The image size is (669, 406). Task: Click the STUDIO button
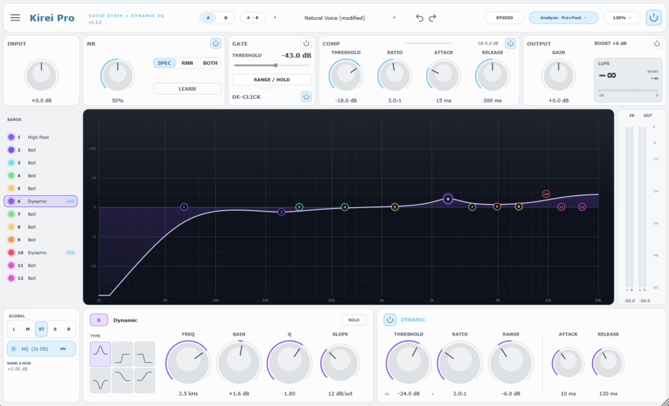click(x=504, y=18)
